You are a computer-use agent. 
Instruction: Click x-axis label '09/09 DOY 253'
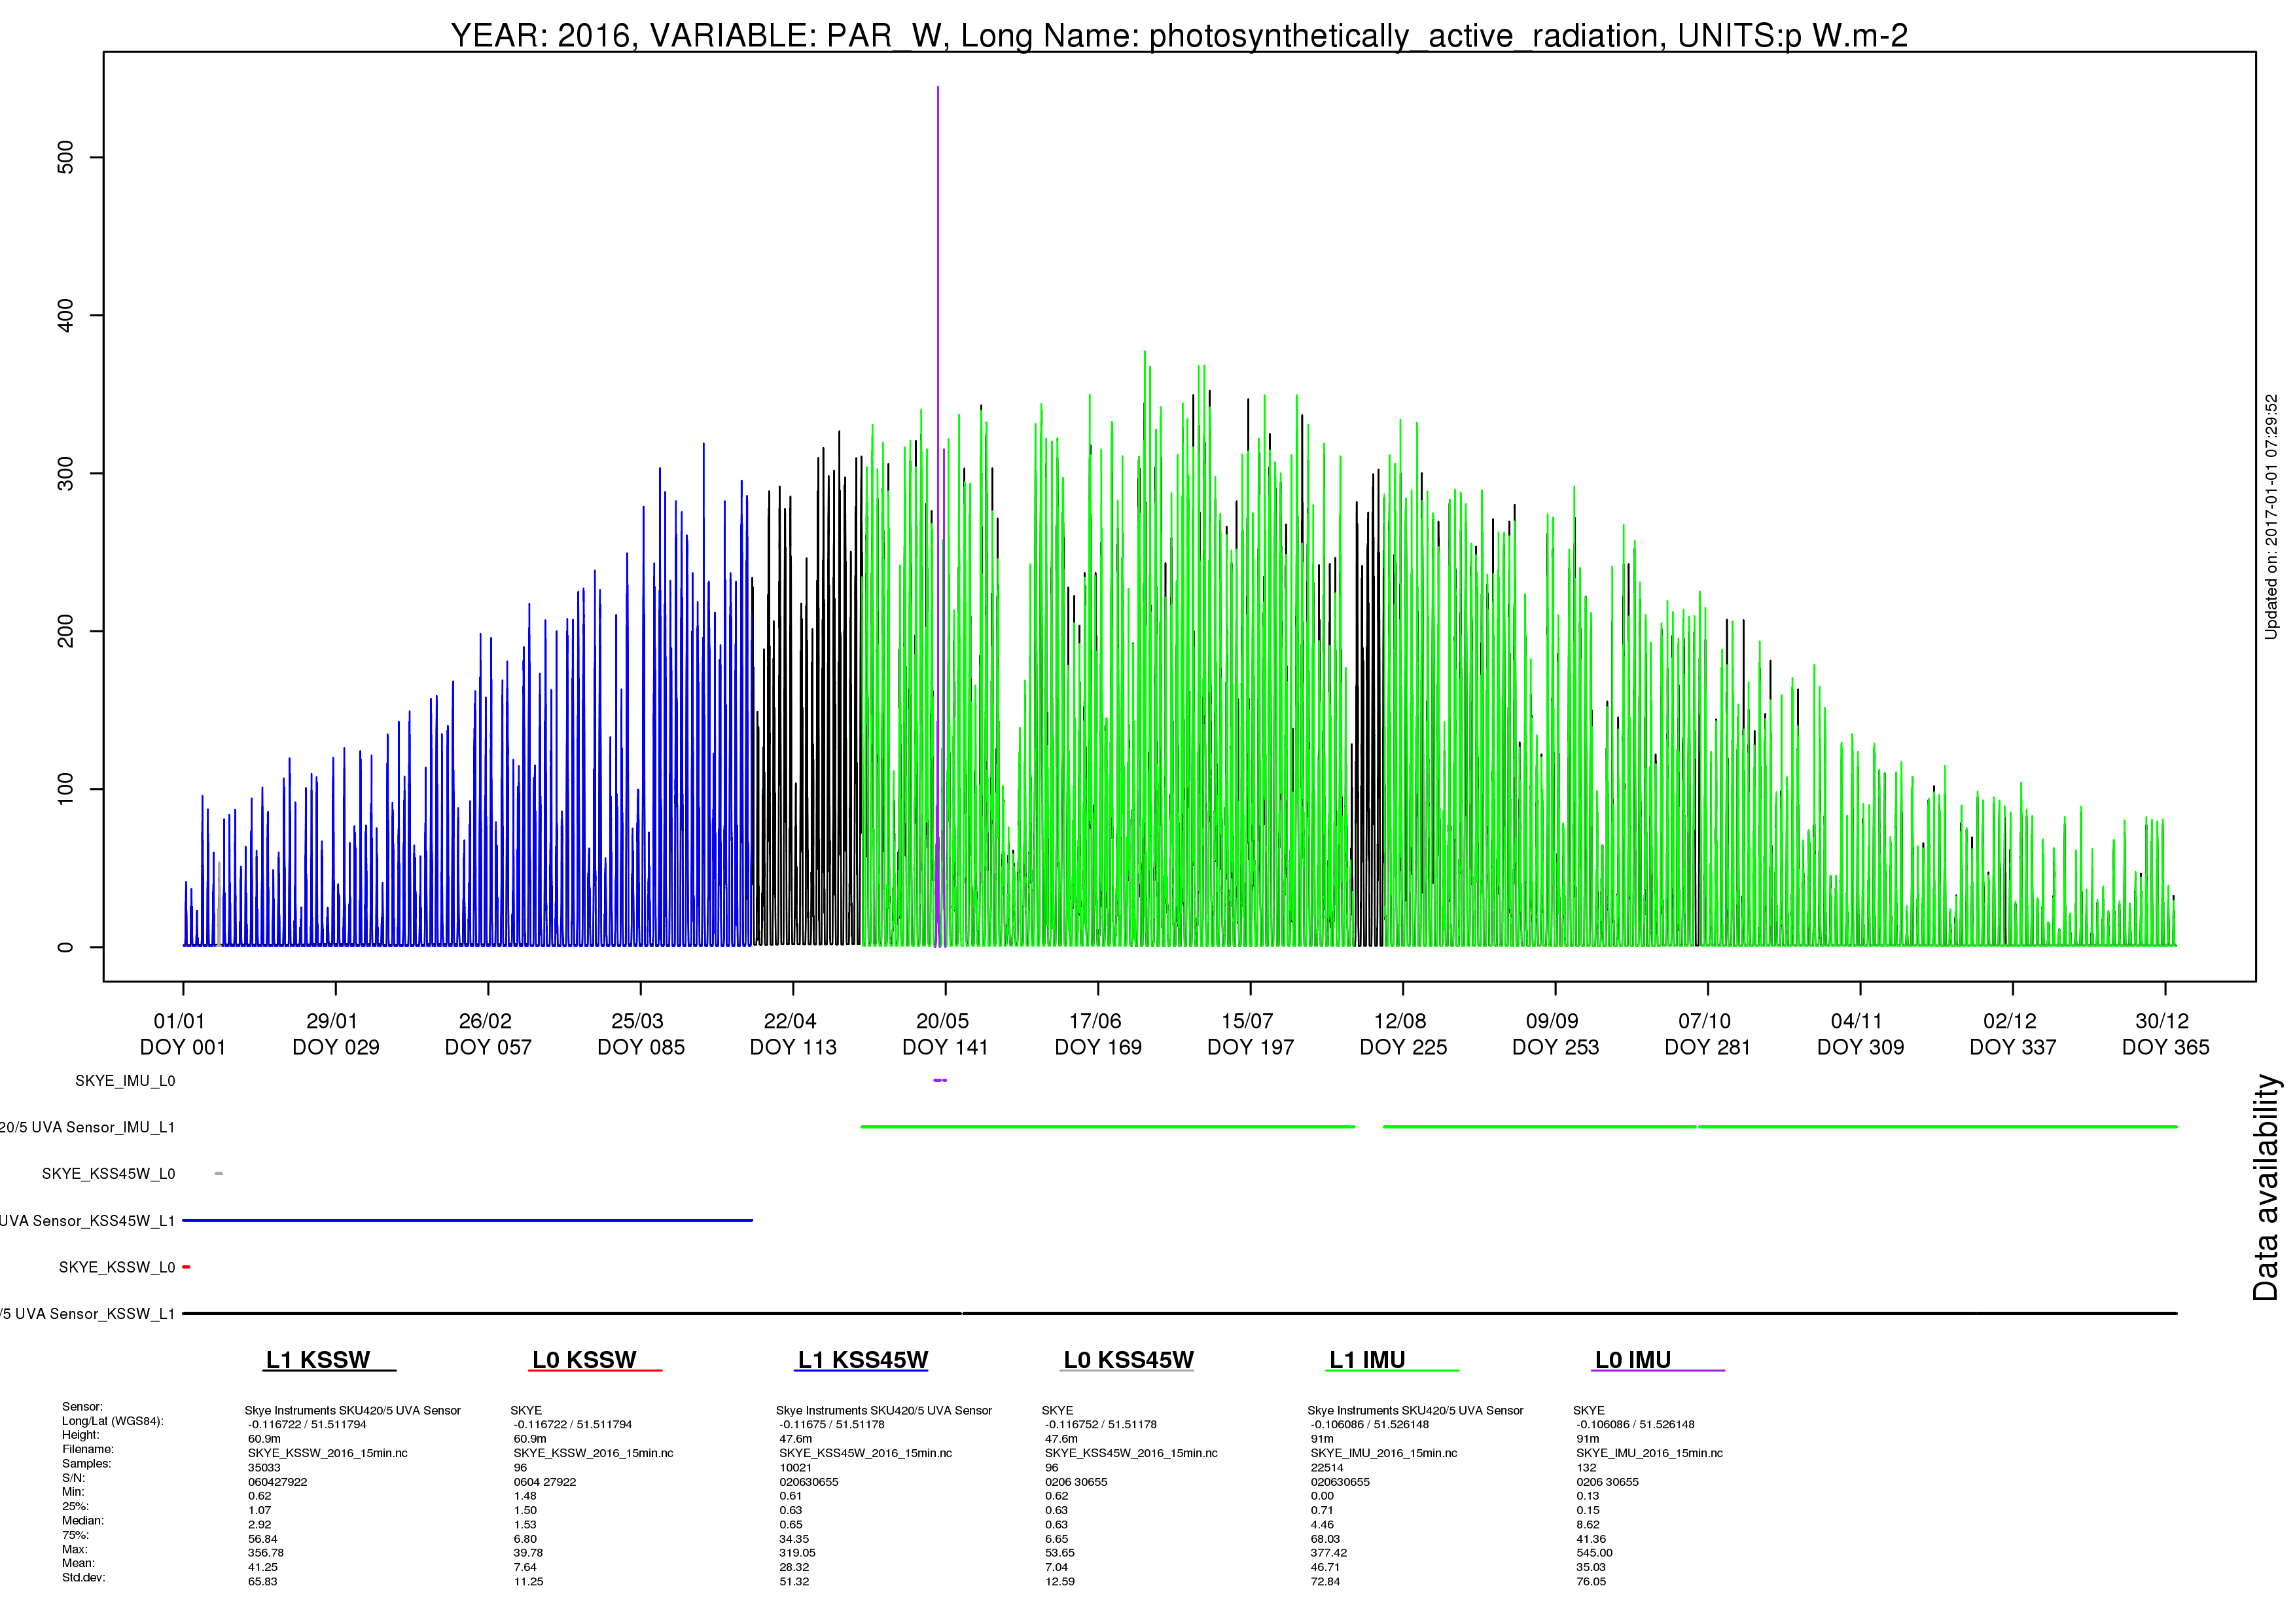click(x=1556, y=1034)
